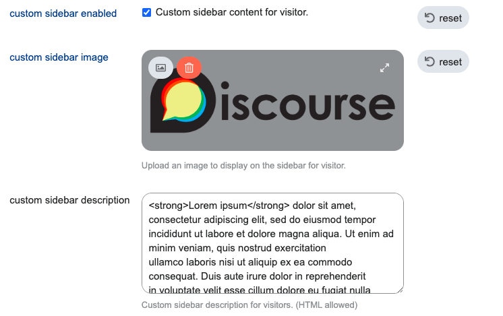Place cursor on '<strong>Lorem ipsum</strong>' in the textarea
This screenshot has width=503, height=316.
click(x=219, y=206)
